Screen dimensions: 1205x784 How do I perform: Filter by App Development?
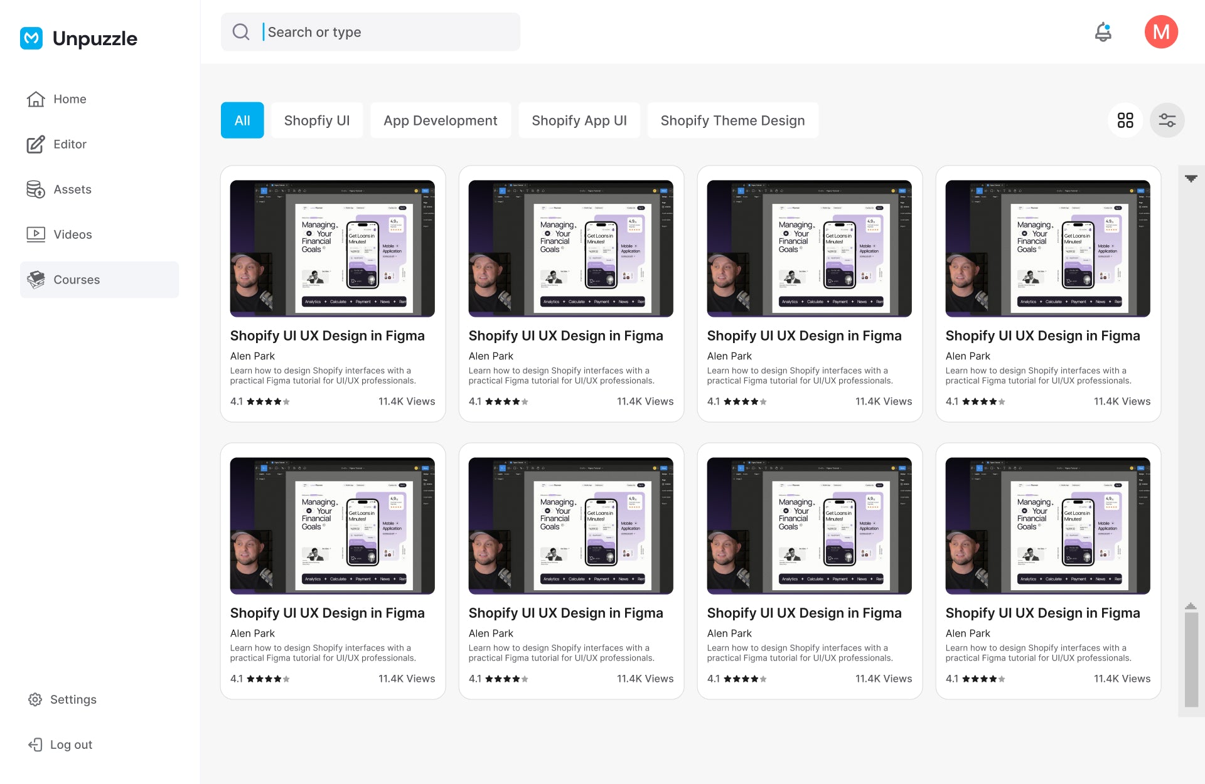(440, 120)
